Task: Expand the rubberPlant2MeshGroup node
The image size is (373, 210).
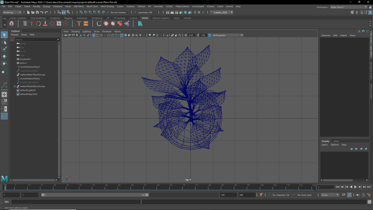Action: pyautogui.click(x=15, y=86)
